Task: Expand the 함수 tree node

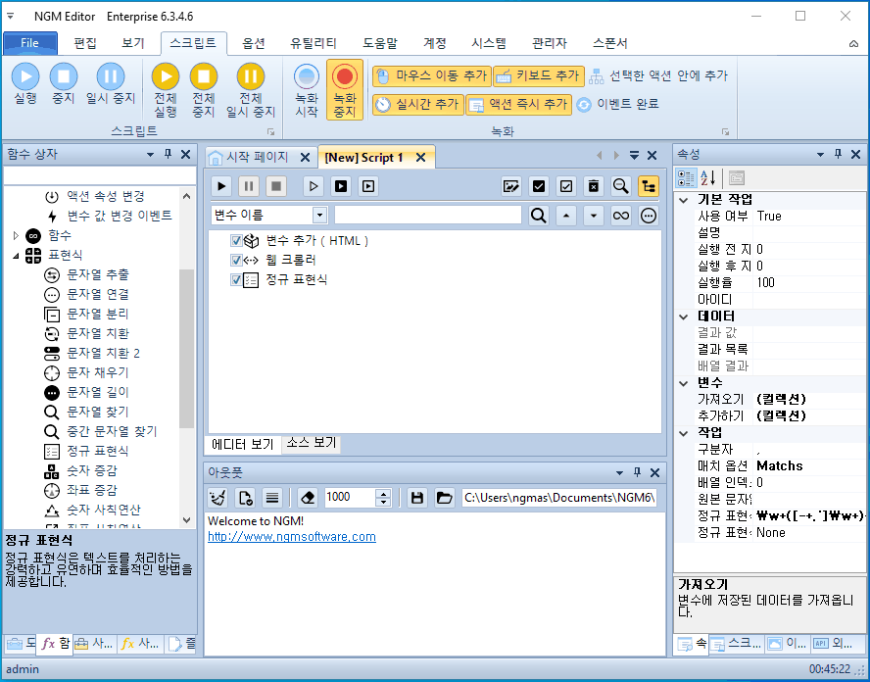Action: coord(16,236)
